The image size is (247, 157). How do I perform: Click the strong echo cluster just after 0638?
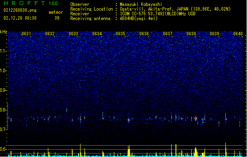pos(196,119)
